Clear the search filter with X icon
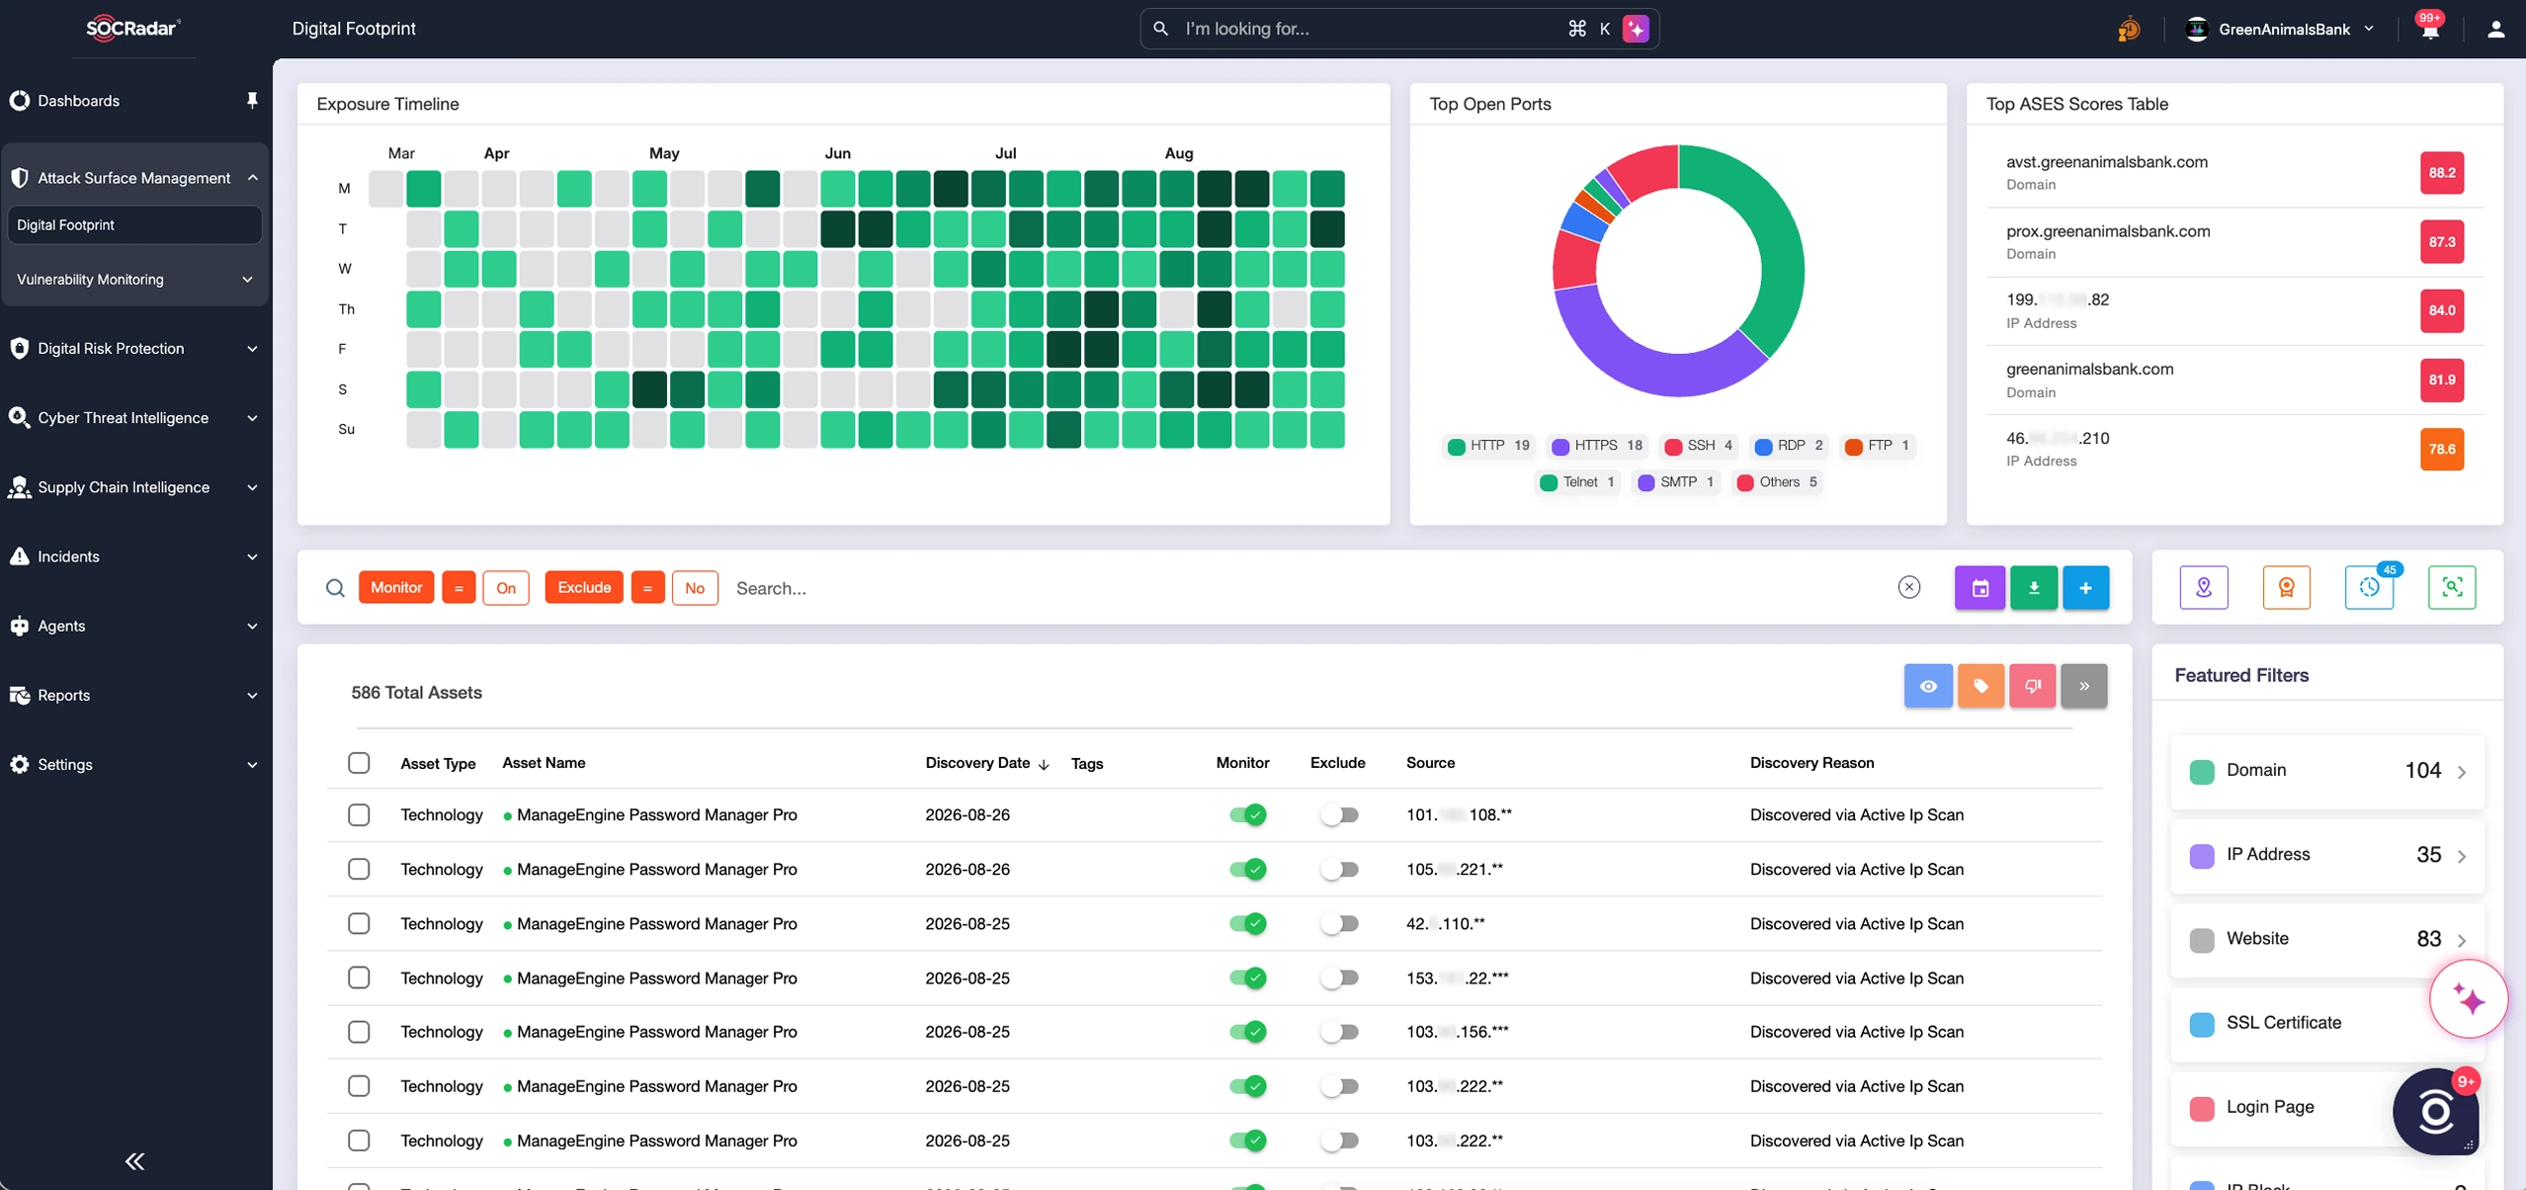 (1909, 588)
